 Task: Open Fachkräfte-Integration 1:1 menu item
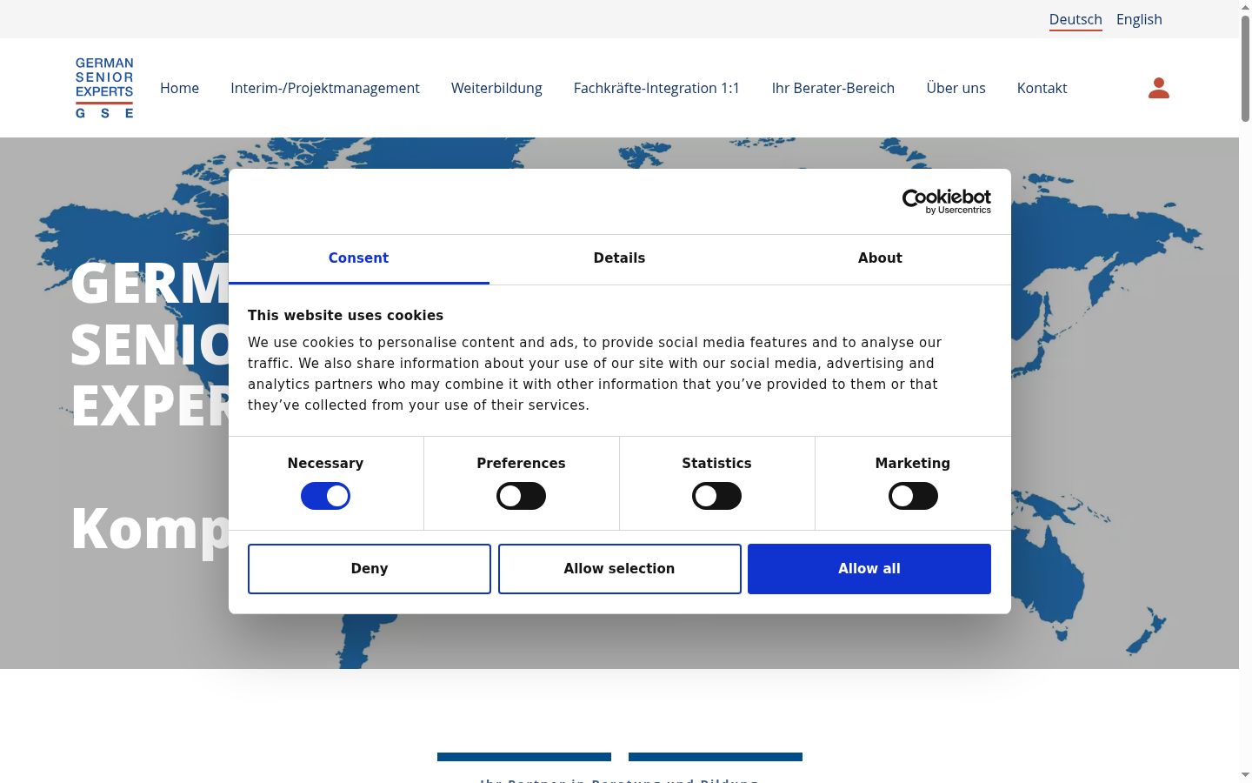pyautogui.click(x=656, y=88)
